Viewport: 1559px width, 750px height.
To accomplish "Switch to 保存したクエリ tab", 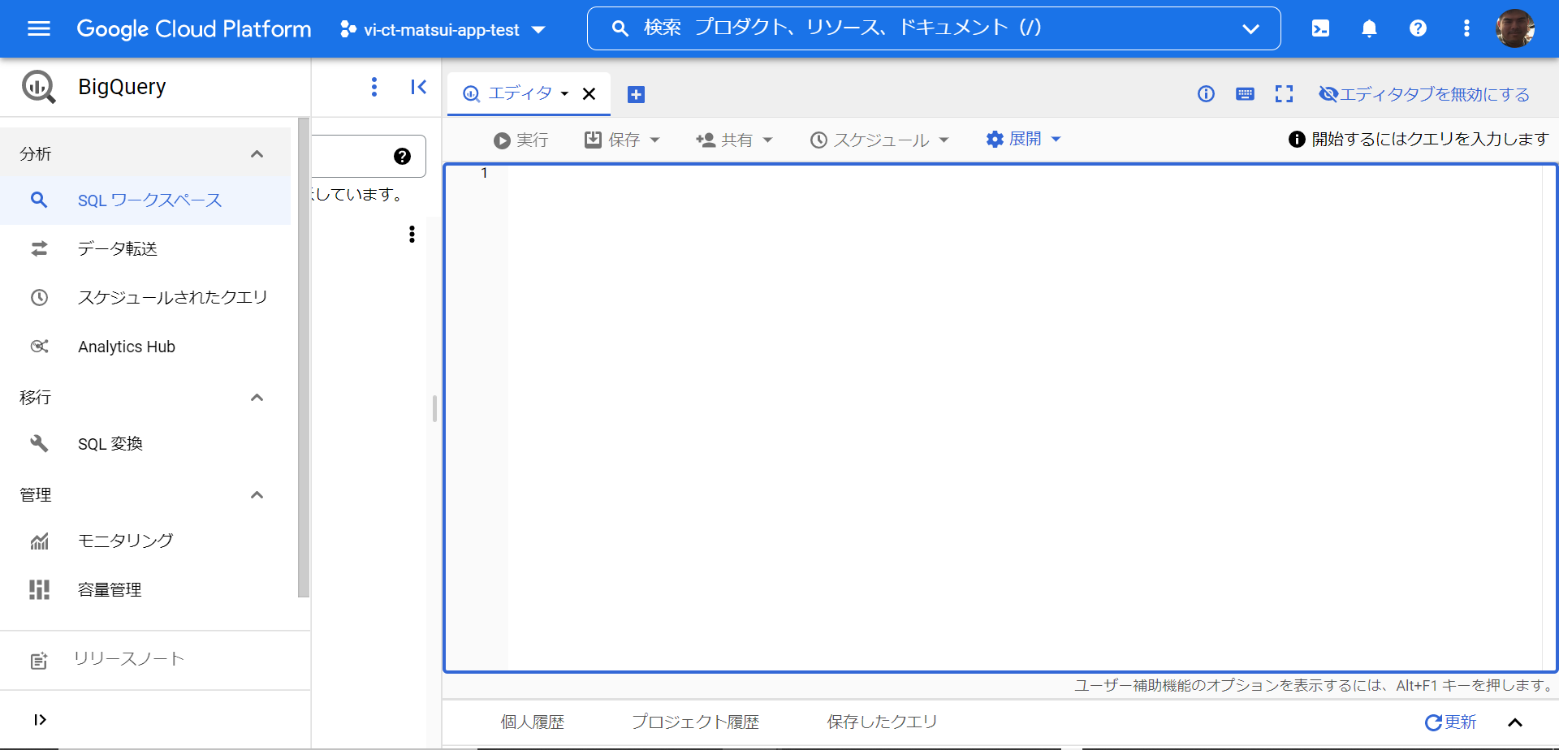I will [882, 722].
